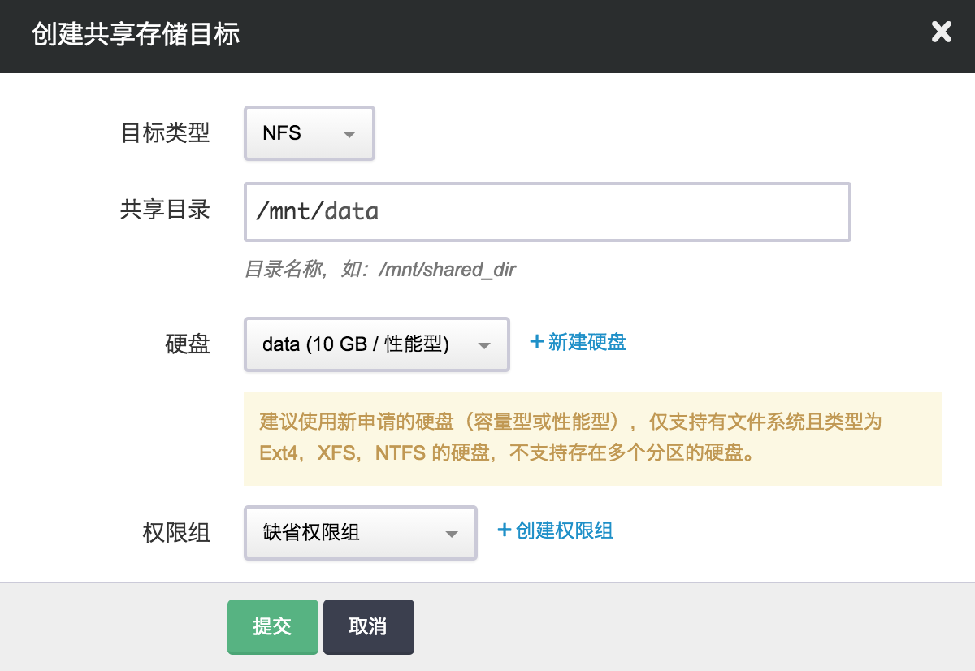This screenshot has width=975, height=671.
Task: Click the yellow disk recommendation notice
Action: (592, 438)
